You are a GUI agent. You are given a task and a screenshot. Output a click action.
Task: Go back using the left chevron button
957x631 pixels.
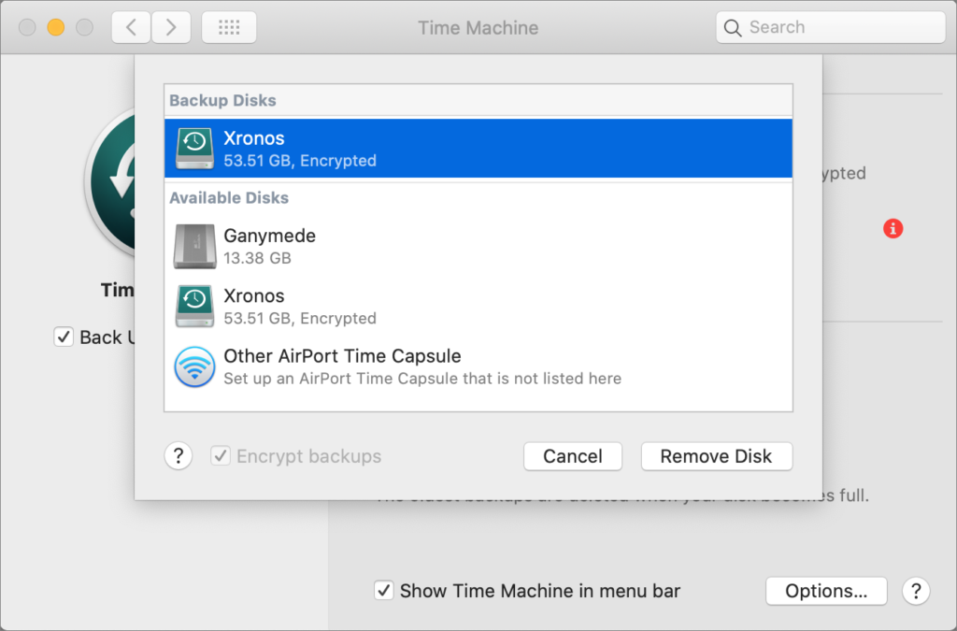tap(131, 28)
